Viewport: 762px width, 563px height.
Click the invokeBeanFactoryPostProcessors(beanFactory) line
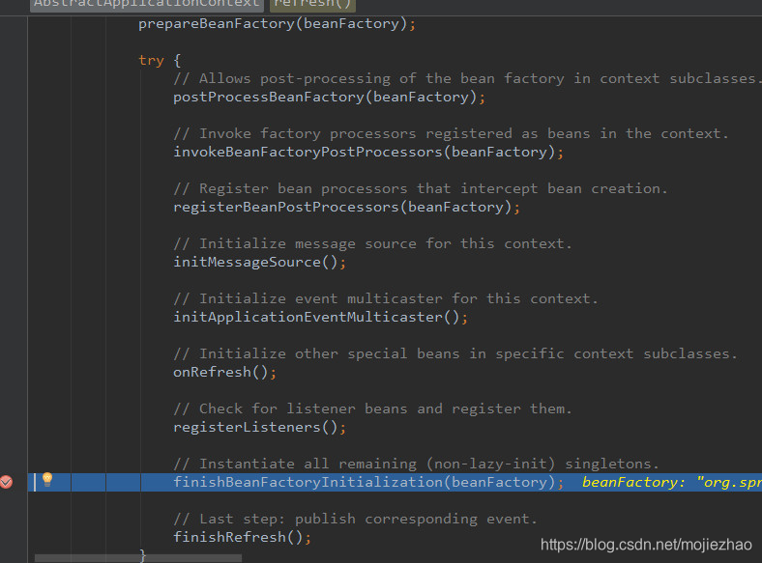pos(368,152)
